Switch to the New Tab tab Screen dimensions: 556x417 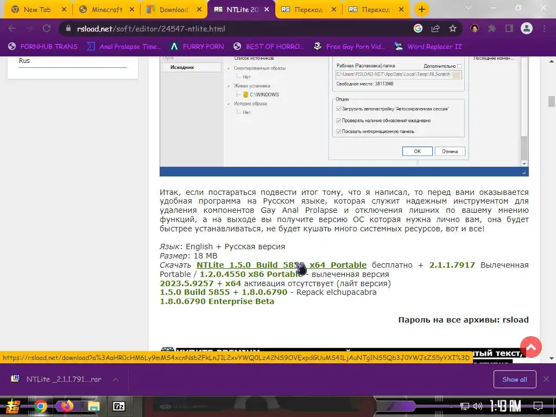(x=37, y=10)
